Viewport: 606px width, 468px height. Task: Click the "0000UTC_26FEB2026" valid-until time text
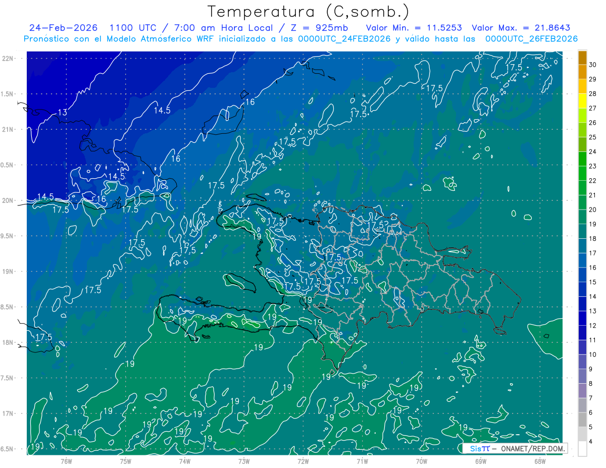pos(531,39)
